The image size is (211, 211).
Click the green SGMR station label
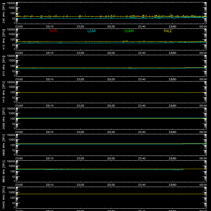(129, 31)
